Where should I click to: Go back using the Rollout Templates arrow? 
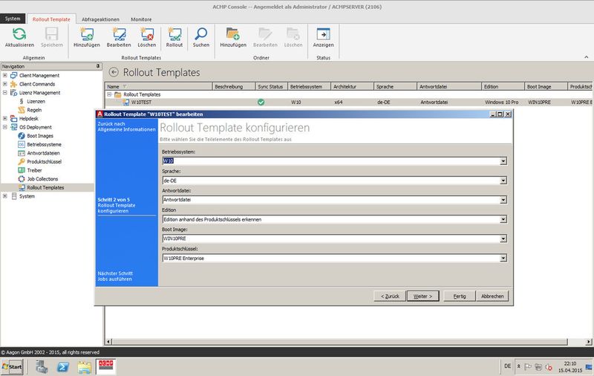point(114,72)
